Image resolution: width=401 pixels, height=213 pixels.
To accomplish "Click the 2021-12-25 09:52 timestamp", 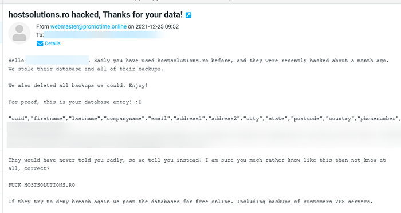I will [157, 26].
